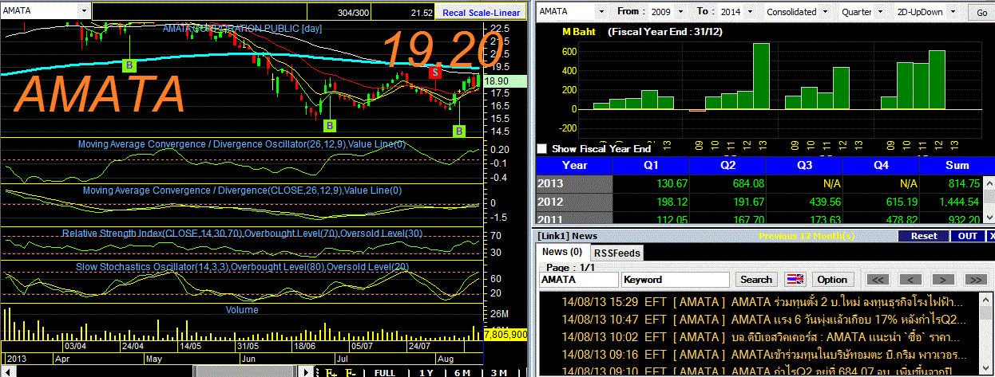Open the Consolidated statement type dropdown
995x377 pixels.
pyautogui.click(x=825, y=12)
